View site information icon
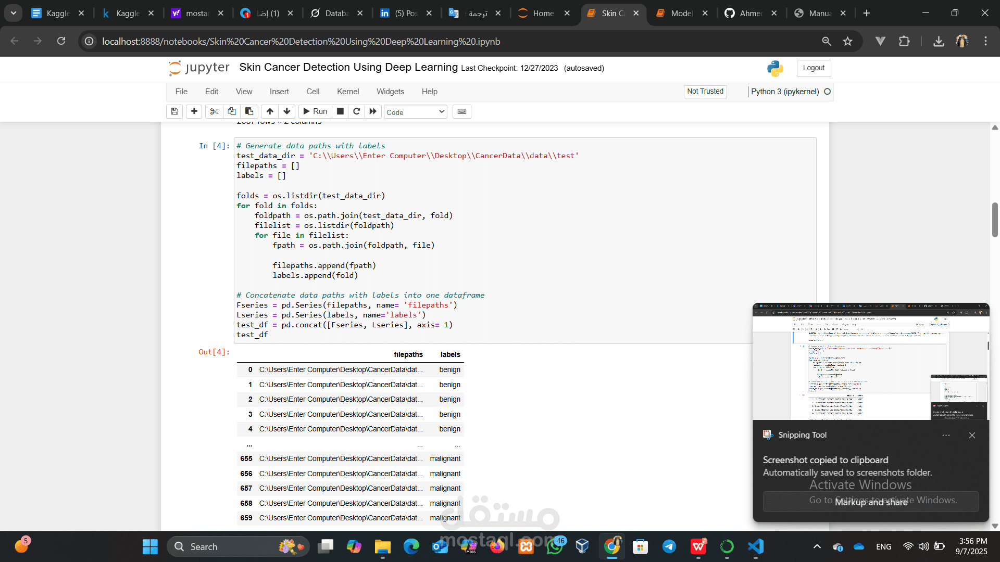Viewport: 1000px width, 562px height. [90, 41]
